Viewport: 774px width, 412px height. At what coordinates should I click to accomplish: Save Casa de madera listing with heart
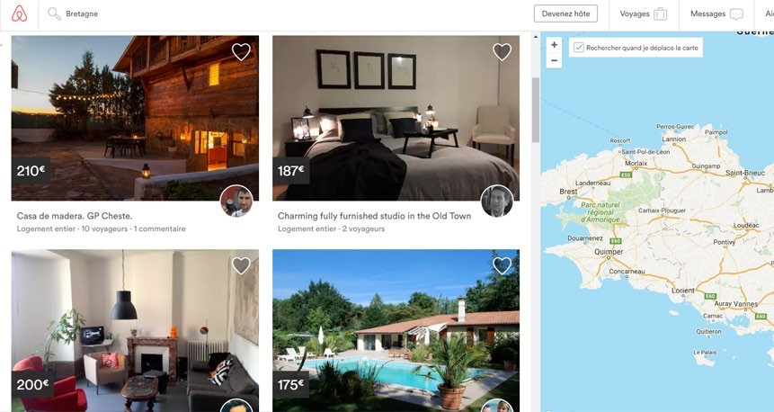tap(241, 52)
